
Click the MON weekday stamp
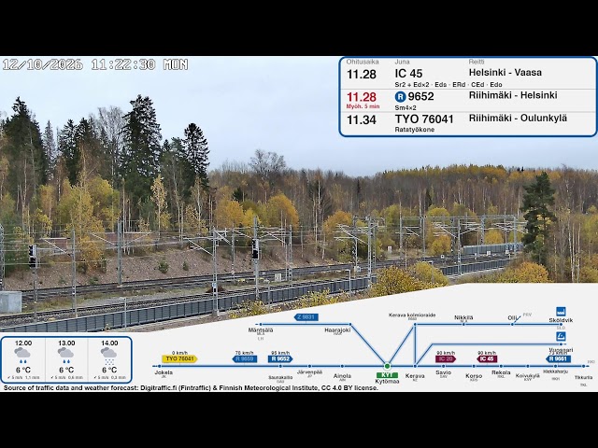coord(176,64)
